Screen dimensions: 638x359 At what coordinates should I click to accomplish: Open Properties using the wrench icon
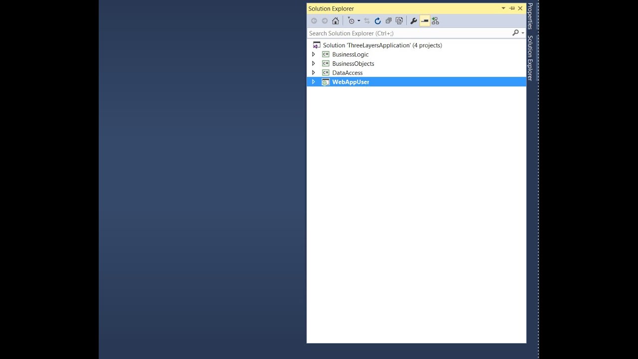[x=414, y=21]
